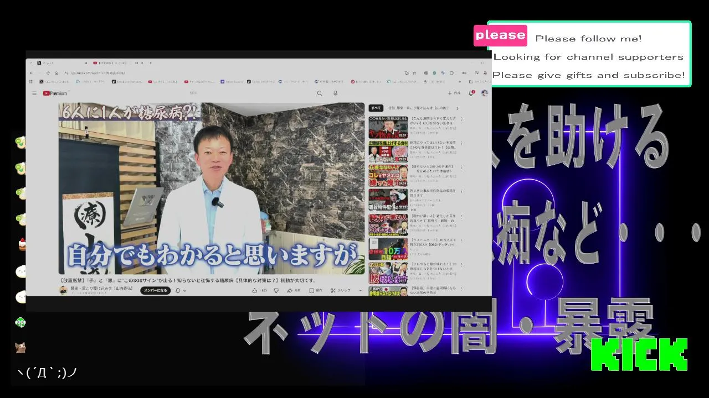Select the すべて filter chip

(x=376, y=108)
